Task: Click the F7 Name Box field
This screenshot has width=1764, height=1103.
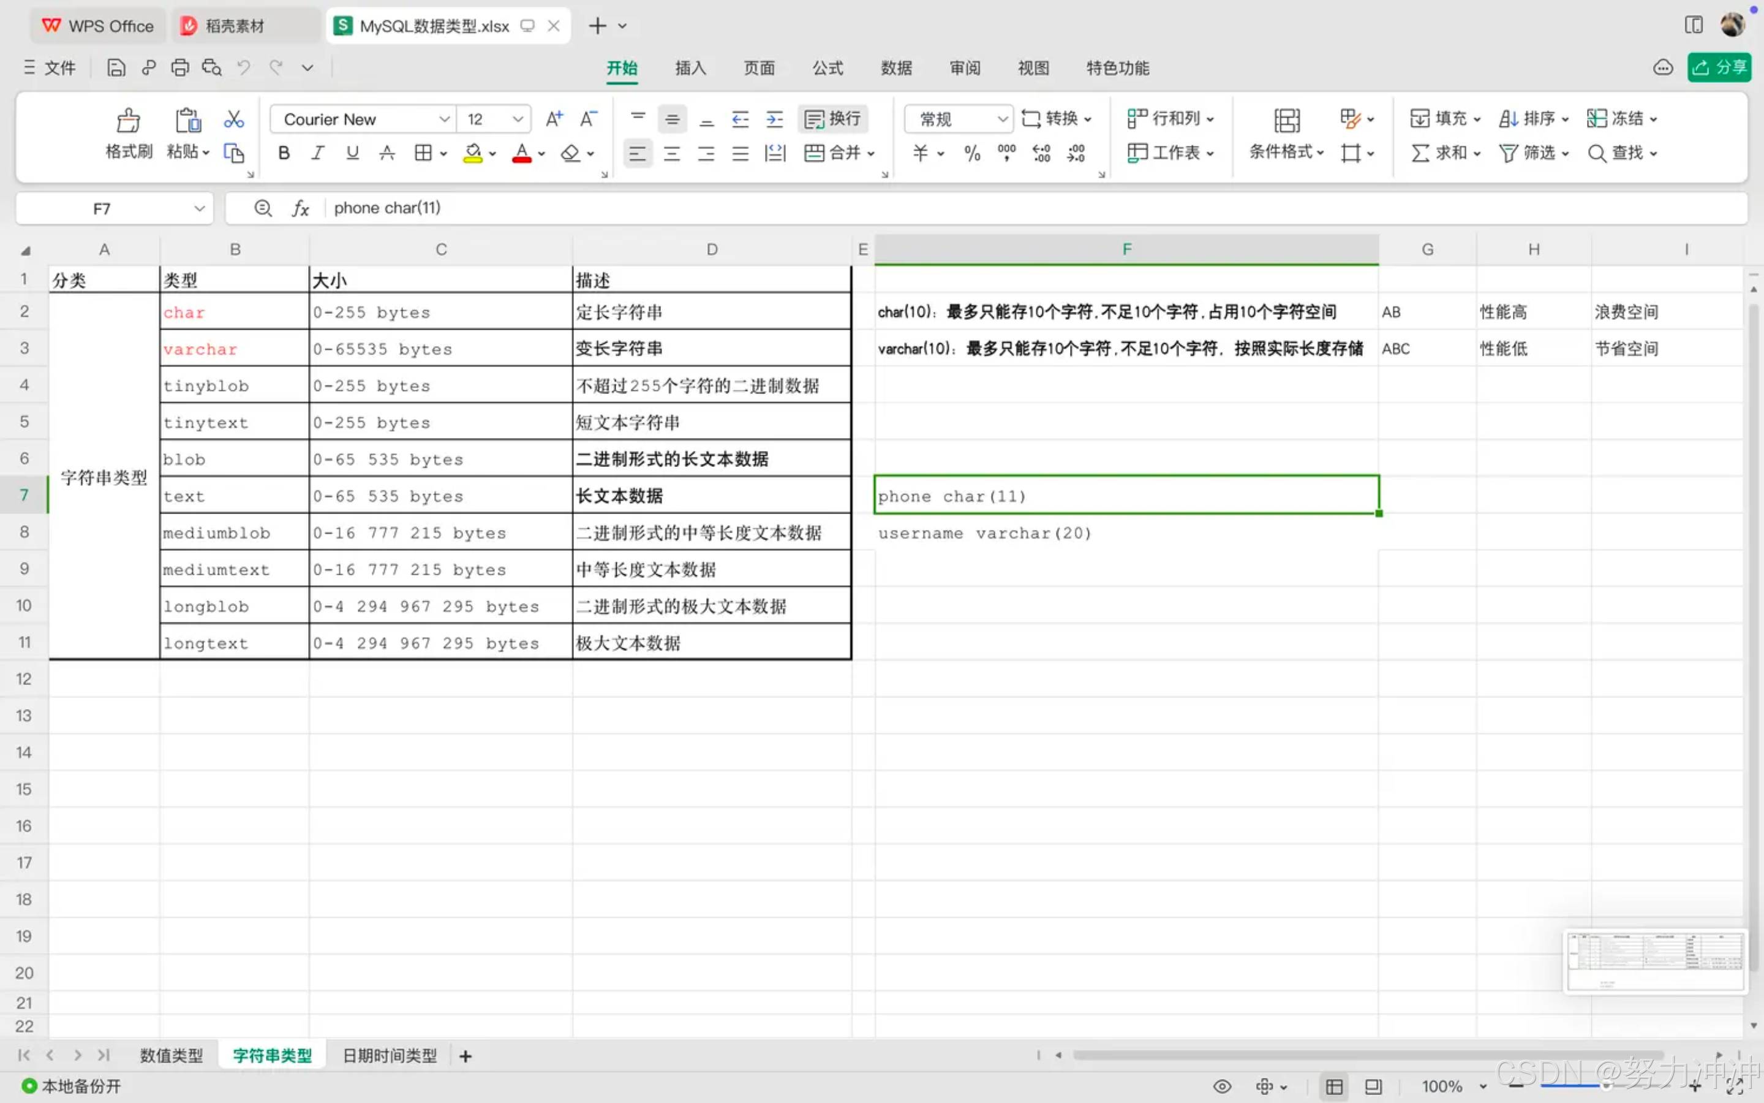Action: 102,208
